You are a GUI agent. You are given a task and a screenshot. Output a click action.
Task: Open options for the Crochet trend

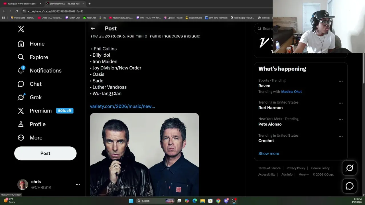[x=340, y=136]
